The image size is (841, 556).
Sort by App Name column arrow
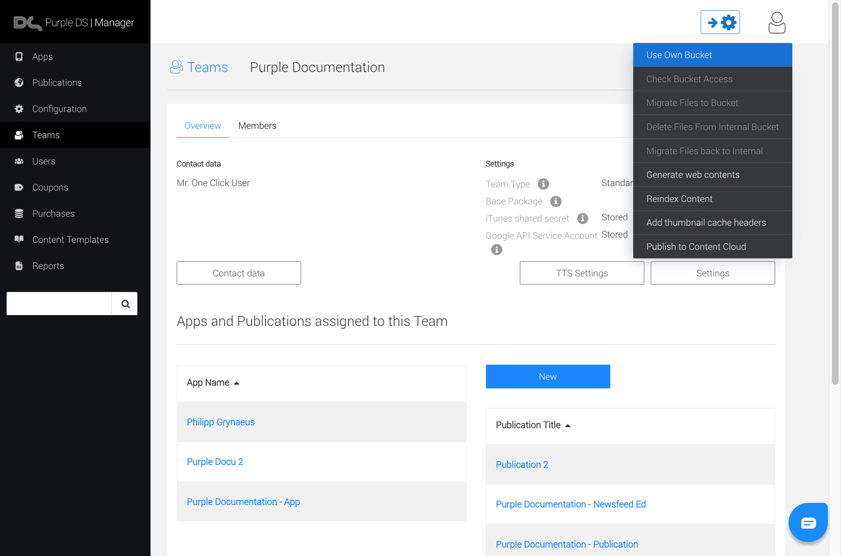[x=236, y=383]
